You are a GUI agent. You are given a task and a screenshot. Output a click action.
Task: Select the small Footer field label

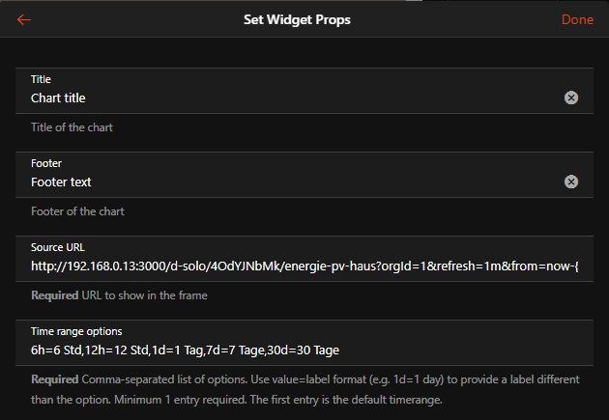pyautogui.click(x=46, y=163)
